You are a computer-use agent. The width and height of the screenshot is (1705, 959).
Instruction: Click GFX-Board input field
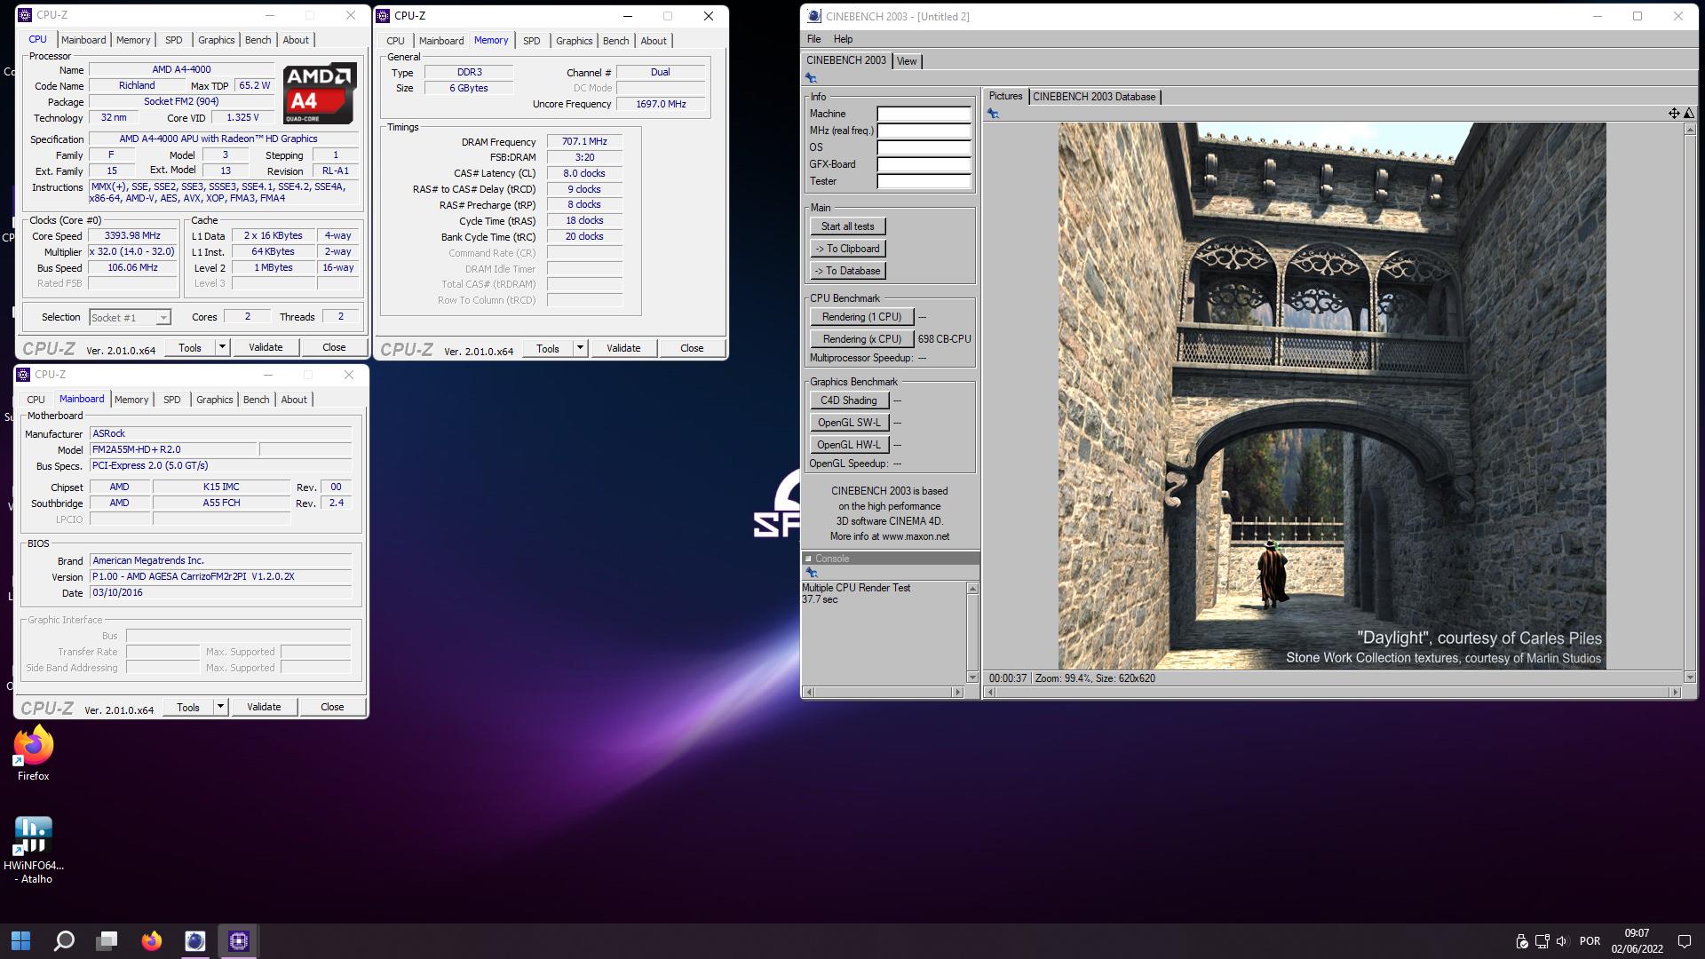click(x=924, y=164)
